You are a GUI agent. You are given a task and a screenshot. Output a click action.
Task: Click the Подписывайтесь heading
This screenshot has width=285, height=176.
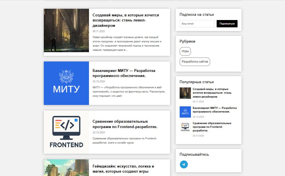tap(194, 154)
